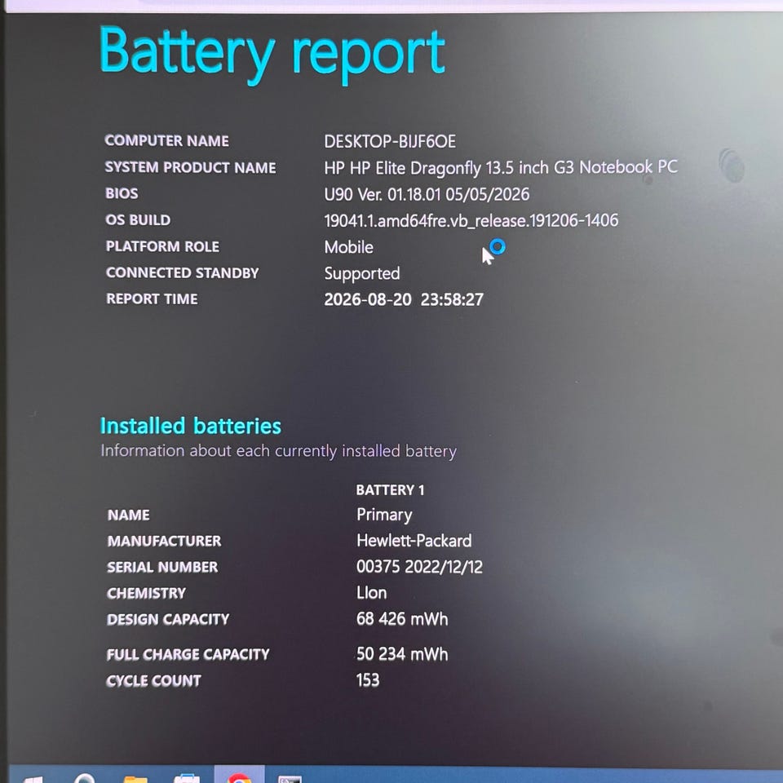Select the 'Supported' standby value
783x783 pixels.
pos(362,274)
